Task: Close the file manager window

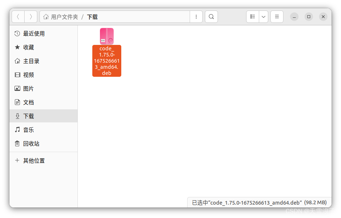Action: coord(323,17)
